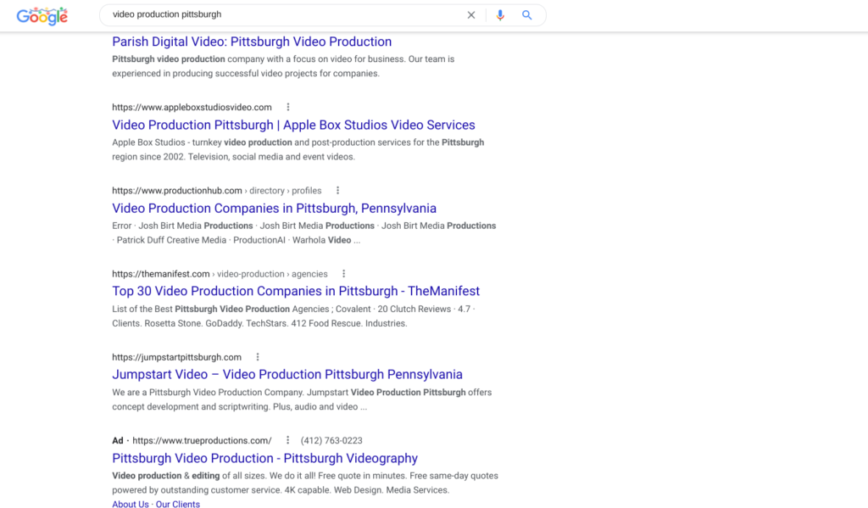
Task: Click into the search query field
Action: pyautogui.click(x=280, y=15)
